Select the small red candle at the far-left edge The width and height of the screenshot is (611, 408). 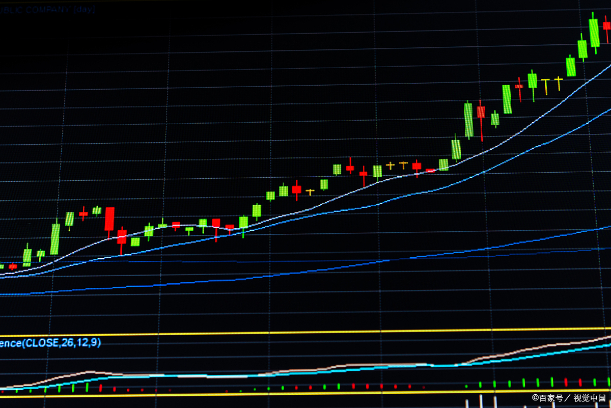pyautogui.click(x=13, y=266)
